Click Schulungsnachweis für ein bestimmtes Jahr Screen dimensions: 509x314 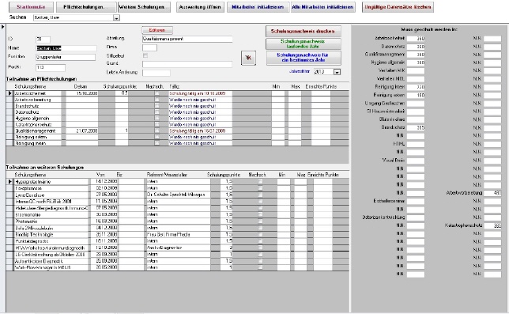tap(303, 58)
